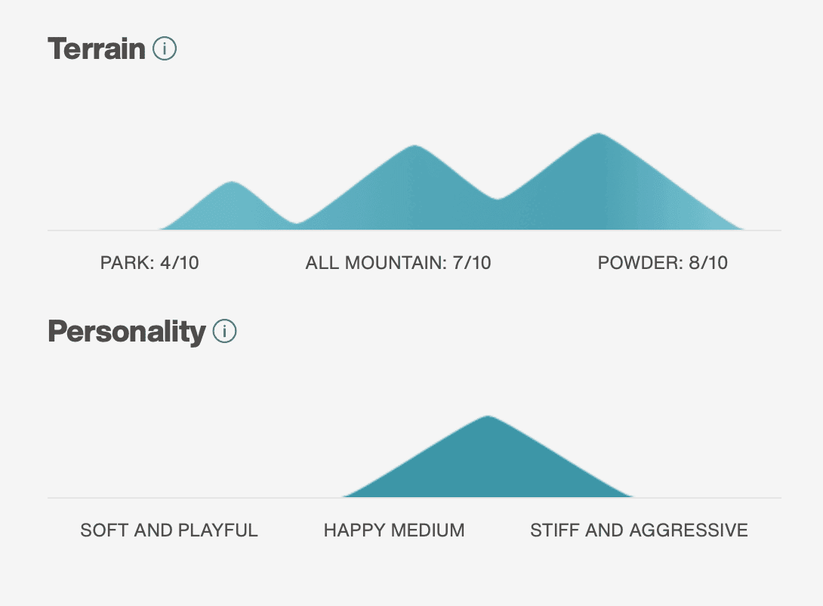Click the info icon next to Terrain
Image resolution: width=823 pixels, height=606 pixels.
[x=165, y=49]
